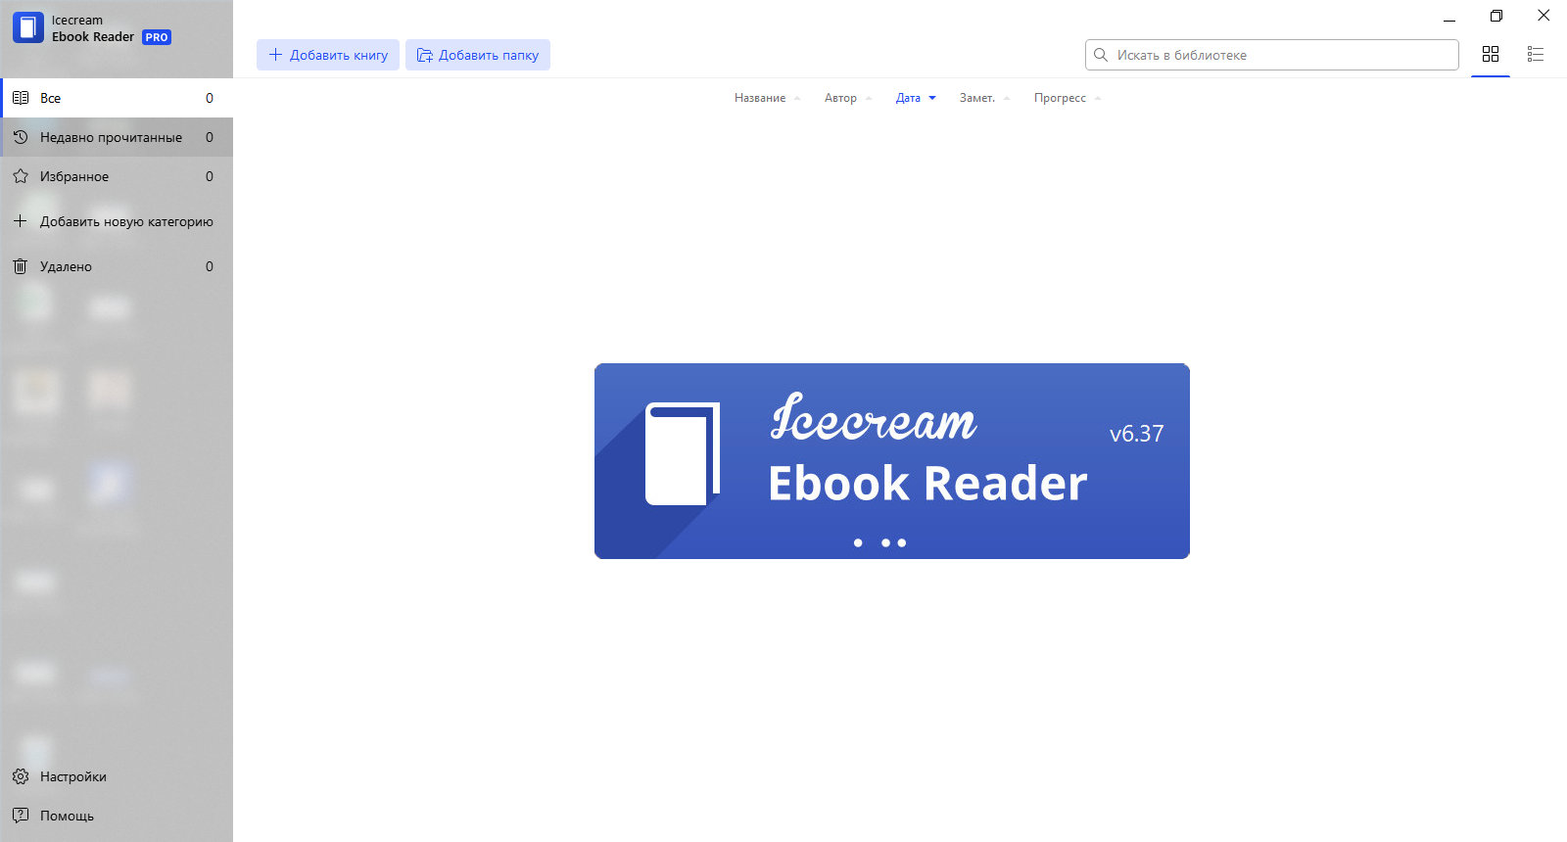Open the Помощь section
The image size is (1567, 842).
117,816
